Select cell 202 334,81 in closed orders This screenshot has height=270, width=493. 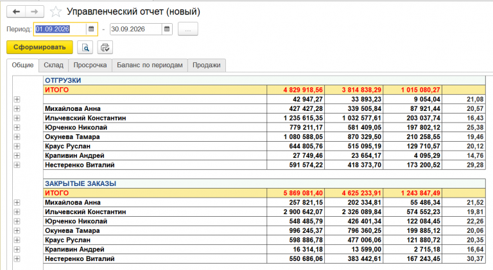(354, 203)
